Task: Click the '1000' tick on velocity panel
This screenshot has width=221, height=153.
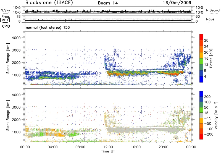Action: (x=16, y=132)
